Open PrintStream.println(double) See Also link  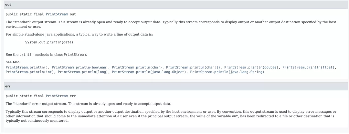click(251, 67)
